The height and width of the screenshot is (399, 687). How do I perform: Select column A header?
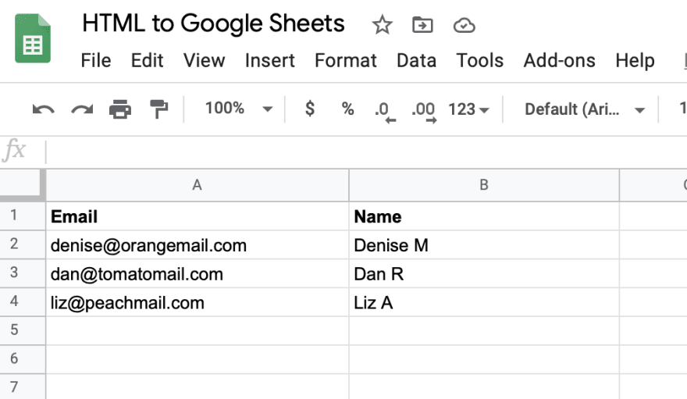[198, 185]
